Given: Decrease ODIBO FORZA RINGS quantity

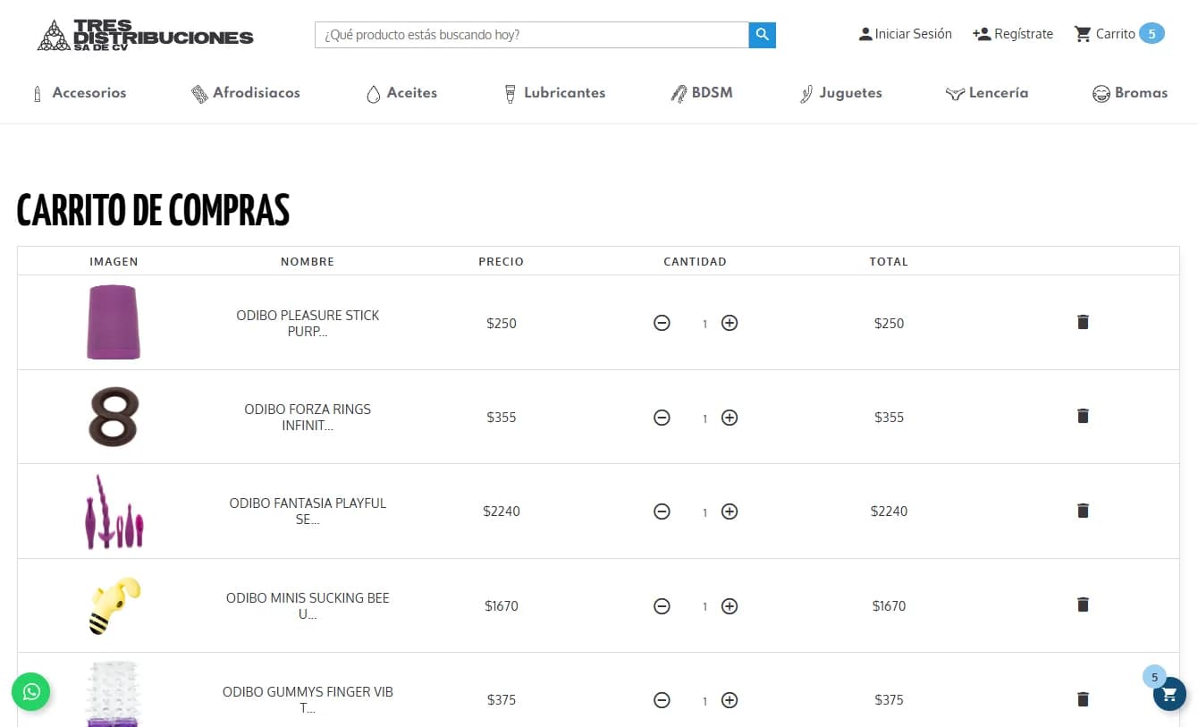Looking at the screenshot, I should tap(662, 418).
